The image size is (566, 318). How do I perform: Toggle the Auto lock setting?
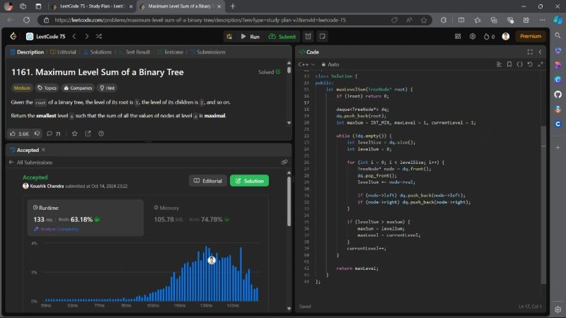coord(330,64)
